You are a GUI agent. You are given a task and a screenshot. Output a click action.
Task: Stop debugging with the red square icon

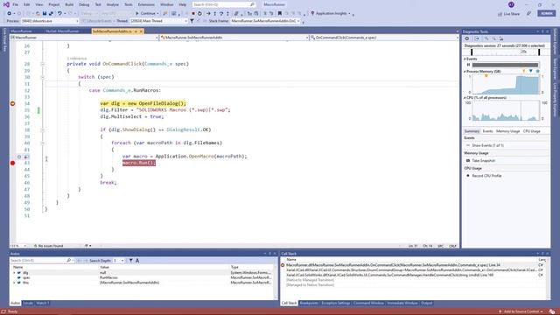pos(193,14)
